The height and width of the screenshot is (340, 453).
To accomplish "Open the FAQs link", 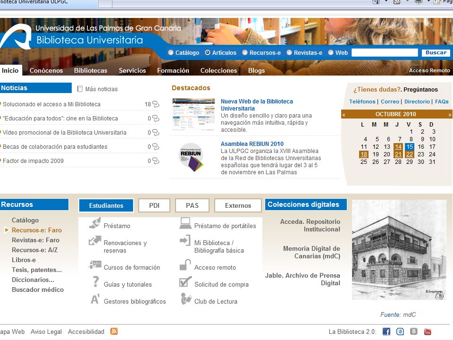I will 442,102.
